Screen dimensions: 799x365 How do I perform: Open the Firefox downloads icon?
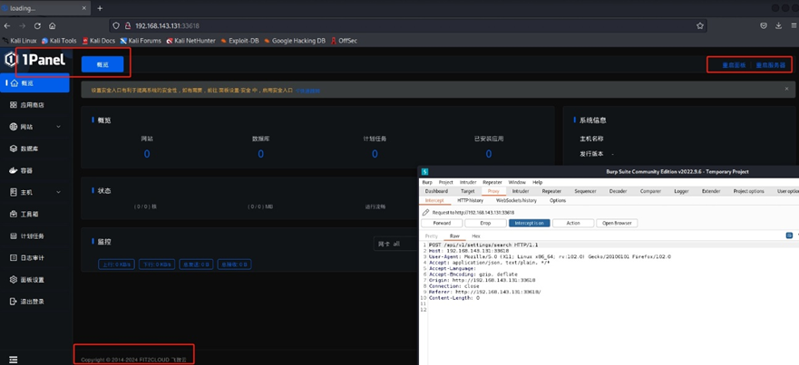click(778, 25)
